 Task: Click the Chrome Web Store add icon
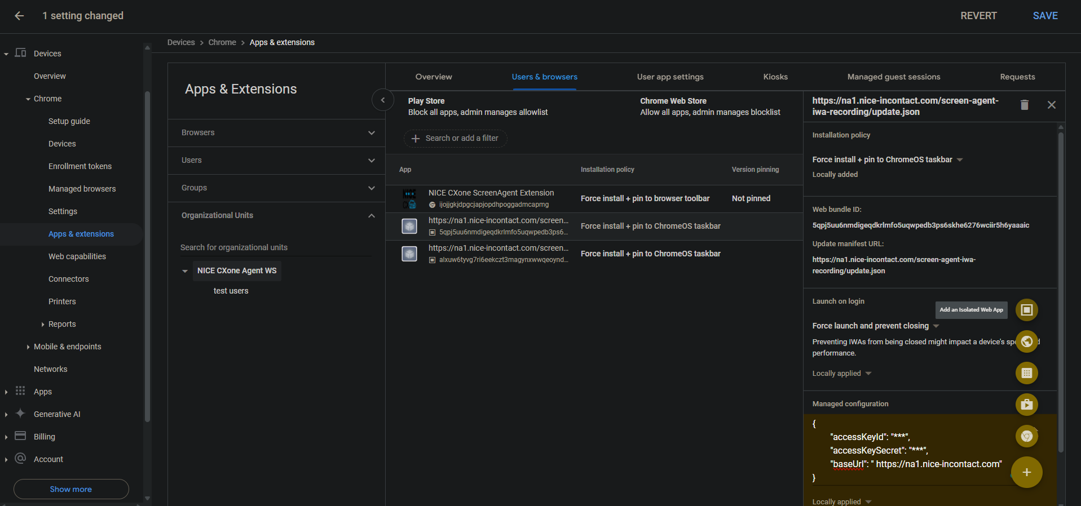coord(1026,436)
